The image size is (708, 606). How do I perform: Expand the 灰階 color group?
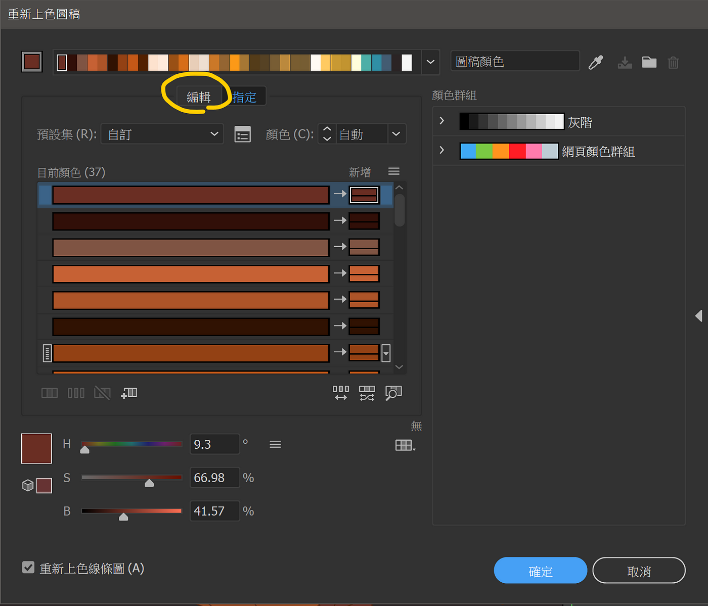[442, 121]
